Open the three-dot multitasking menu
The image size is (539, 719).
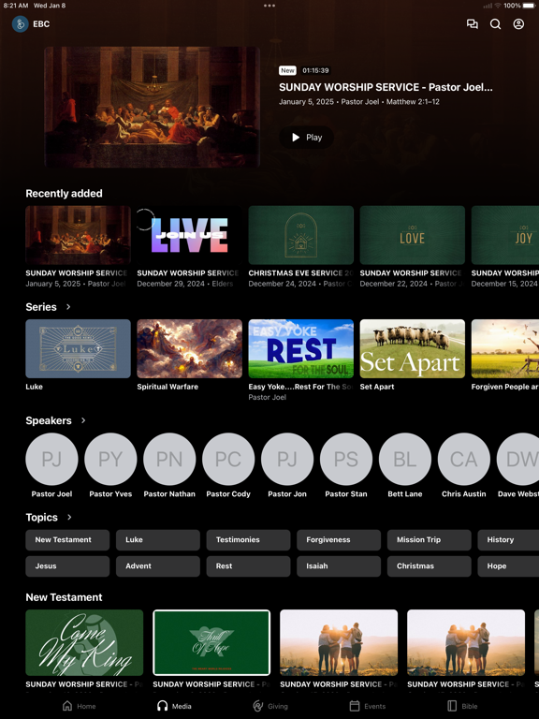coord(269,6)
